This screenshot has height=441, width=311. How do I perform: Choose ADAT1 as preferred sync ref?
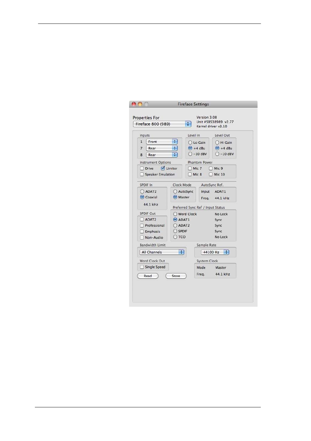[175, 220]
